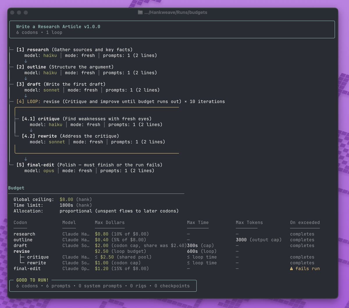The height and width of the screenshot is (308, 349).
Task: Click the down arrow between research and outline
Action: point(26,61)
